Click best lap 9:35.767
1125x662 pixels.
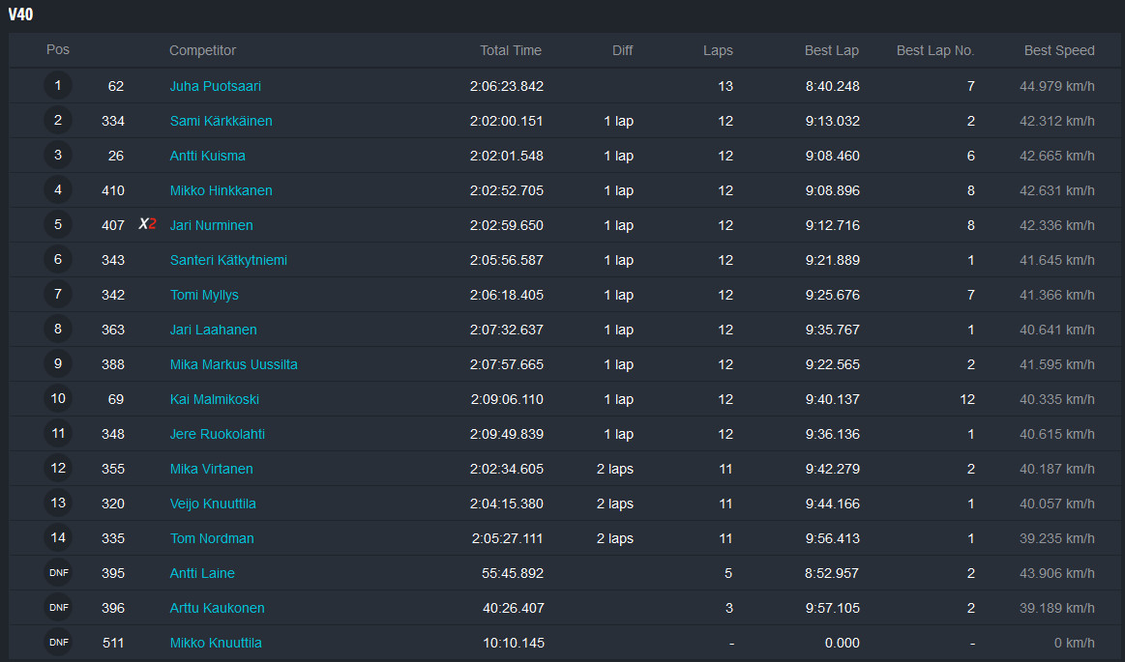[x=832, y=330]
